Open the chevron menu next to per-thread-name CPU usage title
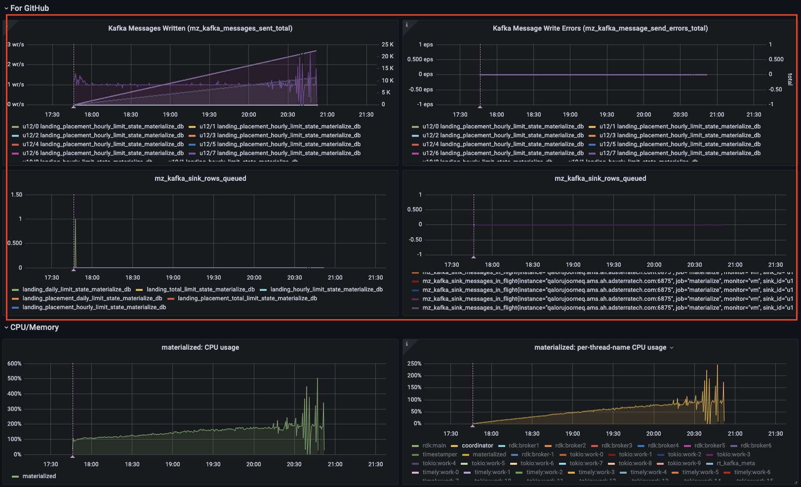This screenshot has width=801, height=487. (672, 348)
